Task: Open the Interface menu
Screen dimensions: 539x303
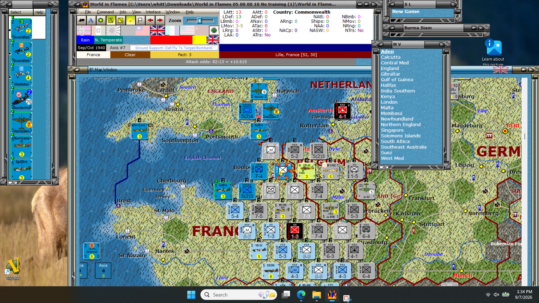Action: click(x=153, y=12)
